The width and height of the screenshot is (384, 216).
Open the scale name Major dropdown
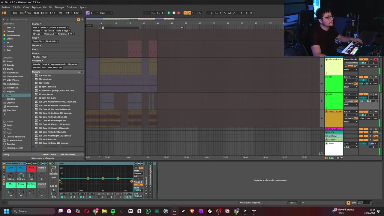coord(106,13)
